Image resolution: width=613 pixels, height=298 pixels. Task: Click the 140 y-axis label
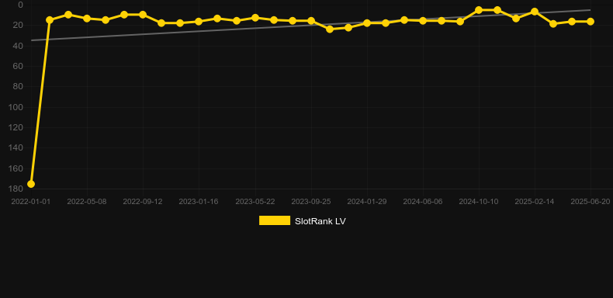[x=16, y=147]
